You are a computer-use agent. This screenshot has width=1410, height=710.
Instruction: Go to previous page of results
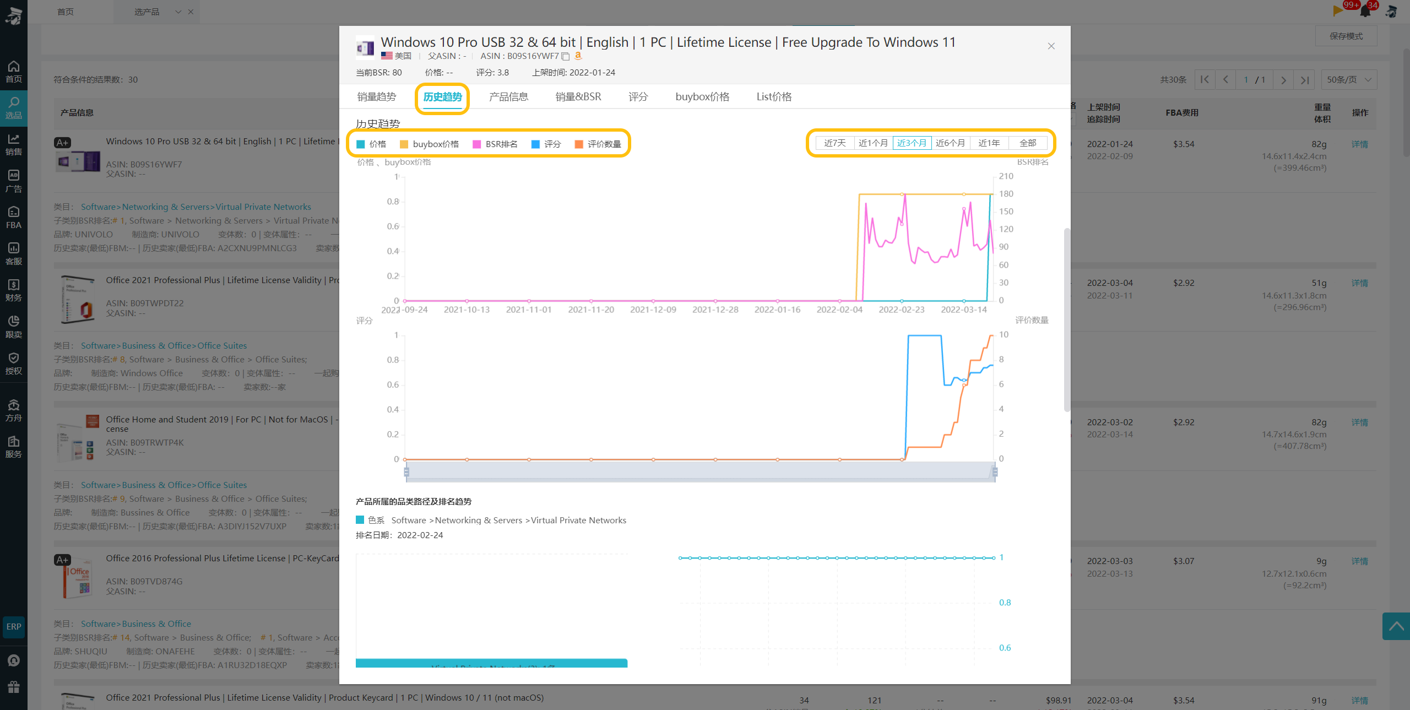1225,80
